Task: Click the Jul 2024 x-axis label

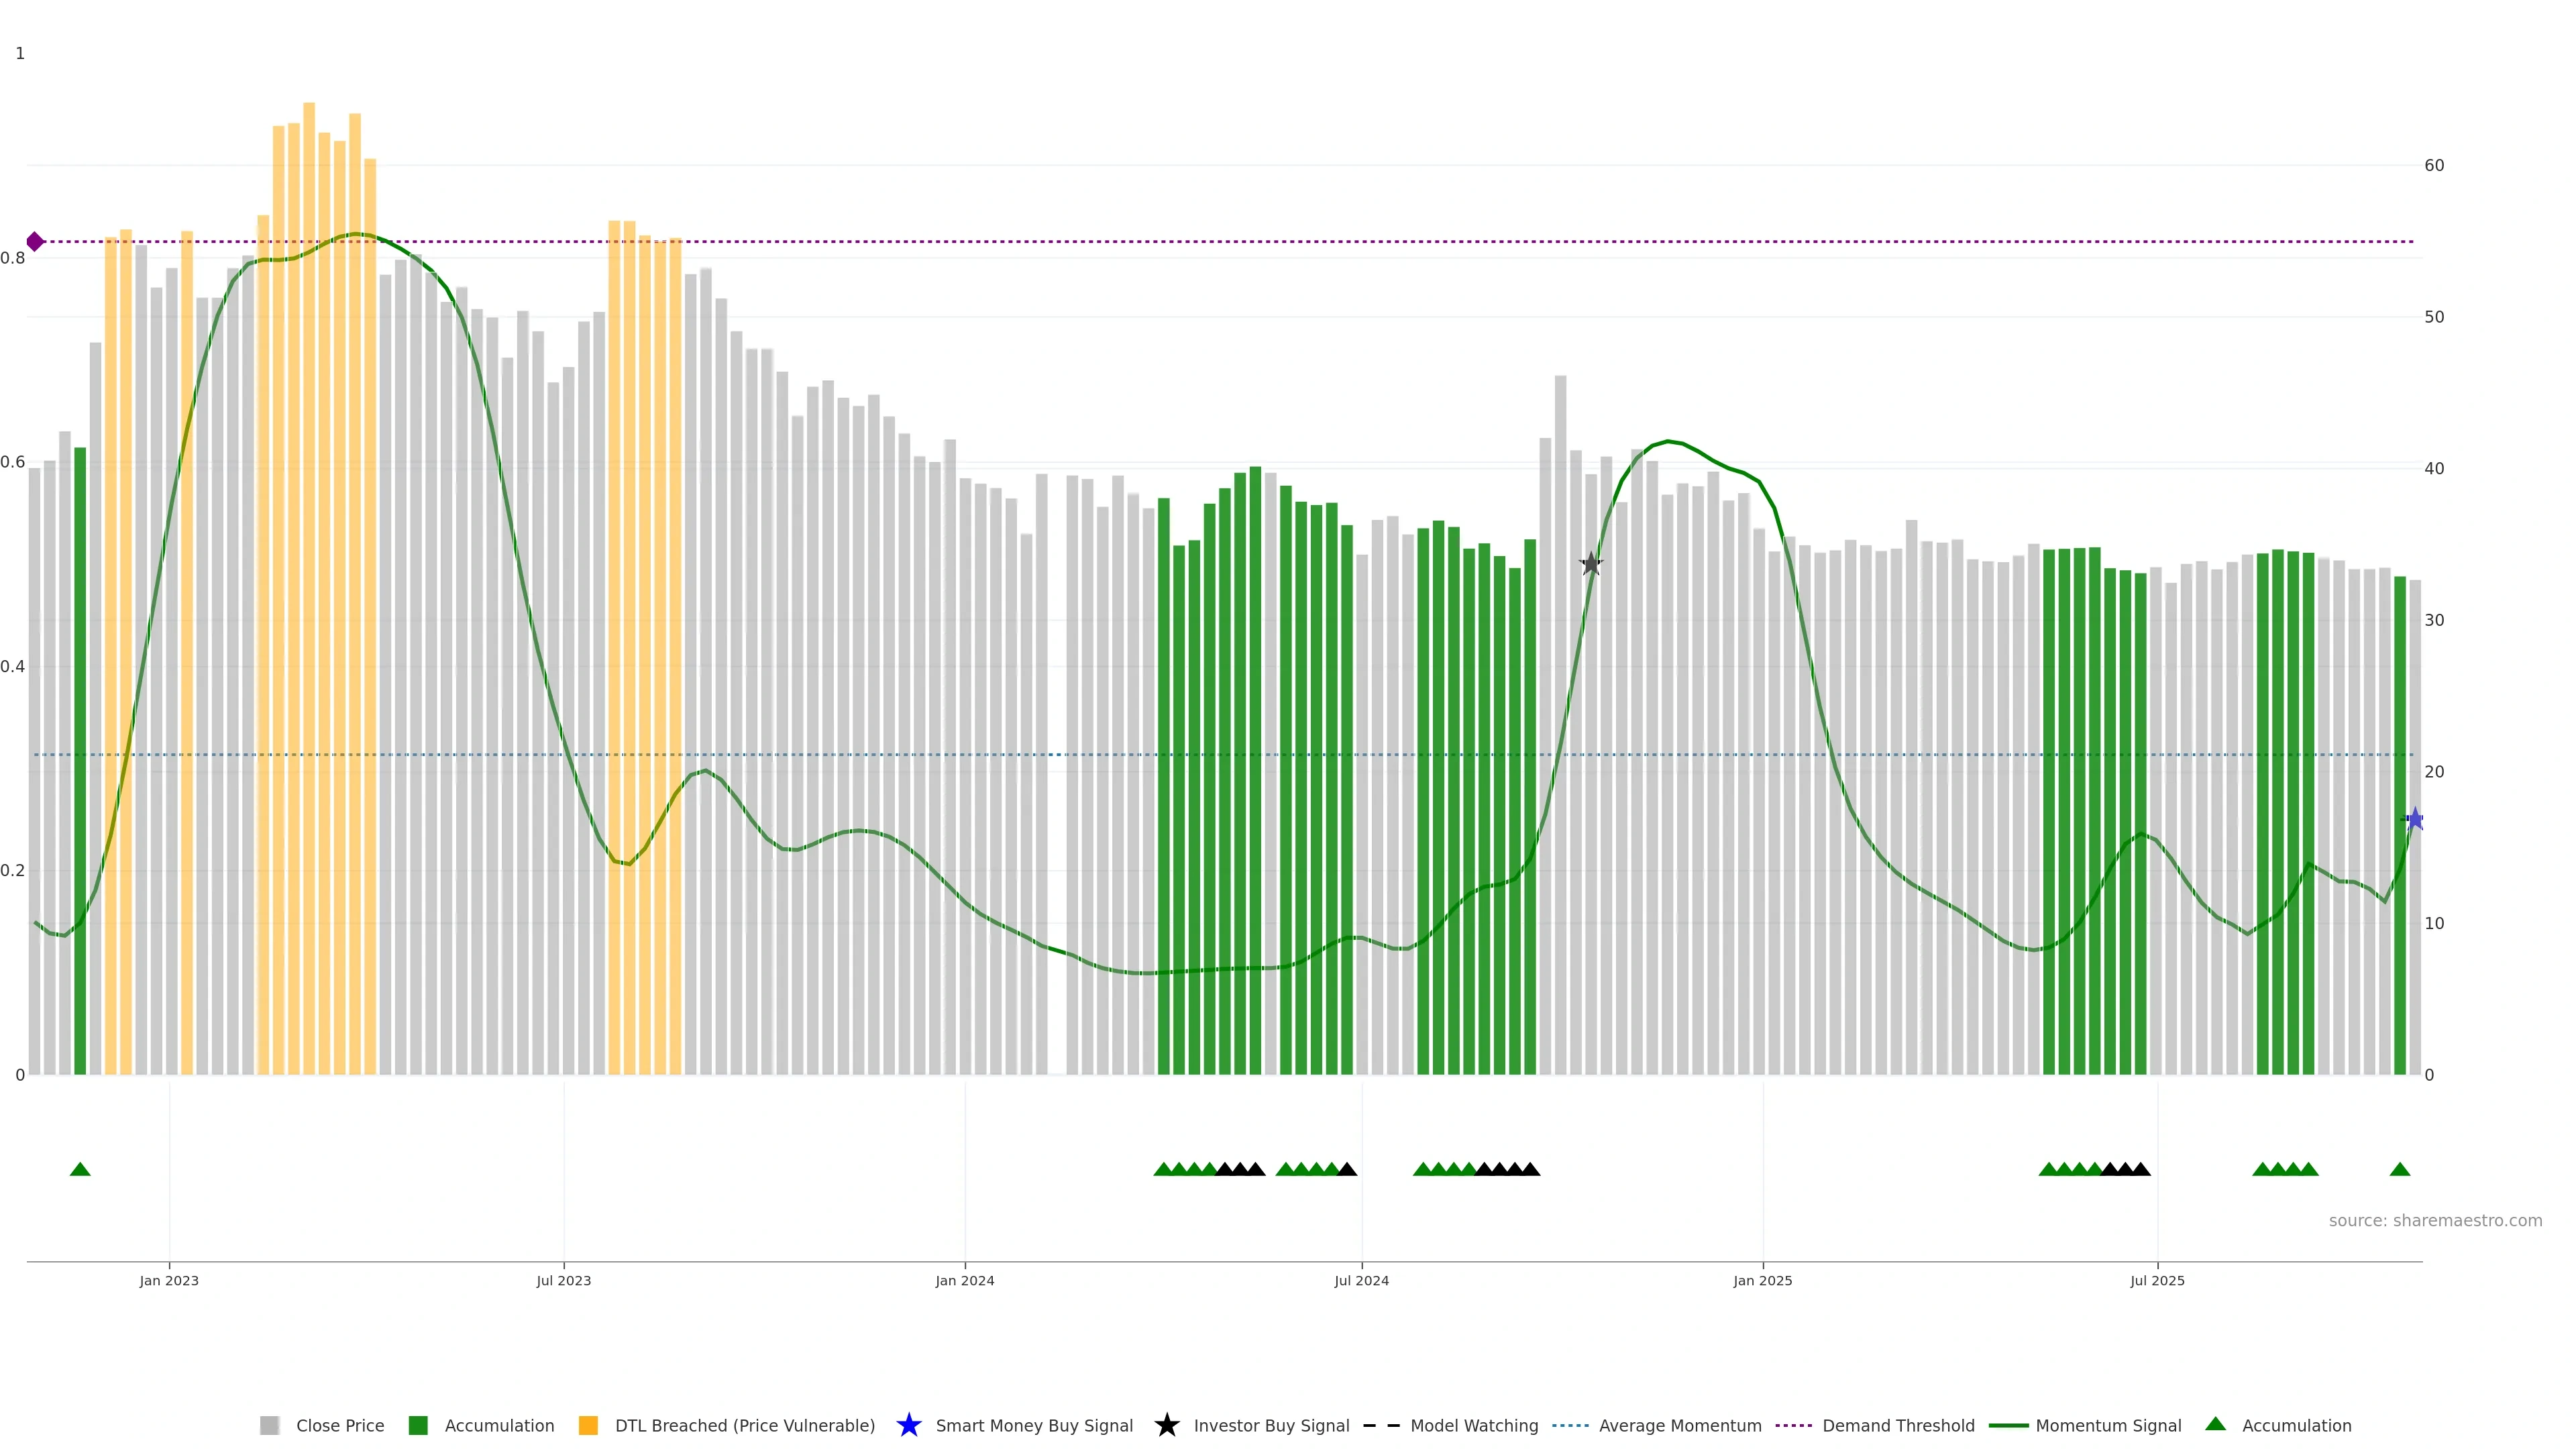Action: [x=1361, y=1281]
